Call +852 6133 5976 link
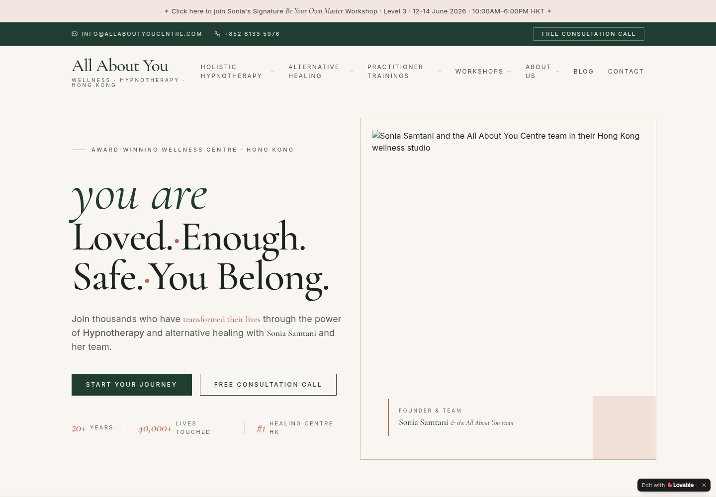 247,34
